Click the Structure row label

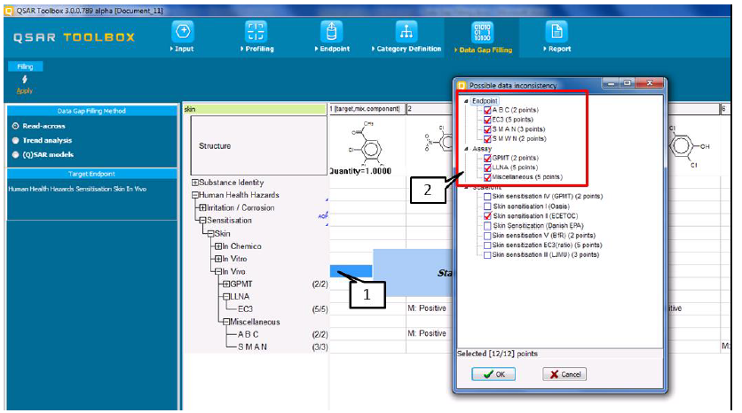click(215, 146)
